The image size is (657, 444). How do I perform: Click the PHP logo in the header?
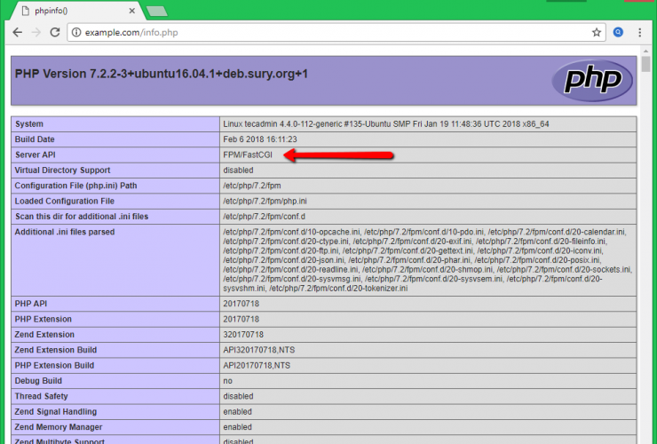point(592,78)
